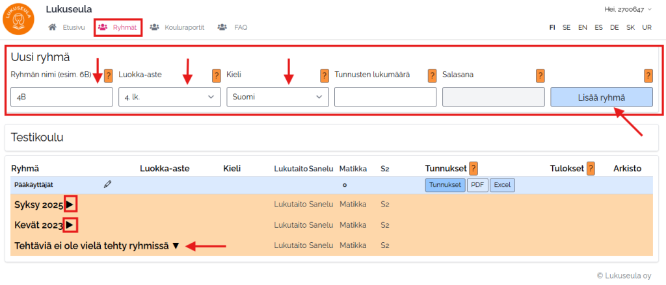Click help icon beside Tulokset column header
Viewport: 666px width, 285px height.
click(x=591, y=168)
